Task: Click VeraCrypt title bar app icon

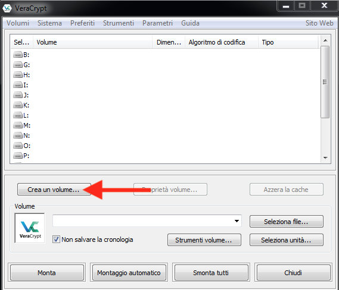Action: [x=7, y=8]
